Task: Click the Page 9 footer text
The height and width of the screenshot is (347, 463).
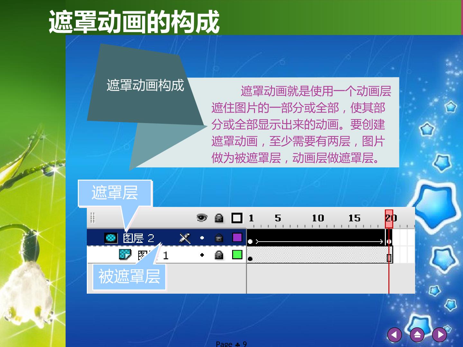Action: [x=231, y=344]
